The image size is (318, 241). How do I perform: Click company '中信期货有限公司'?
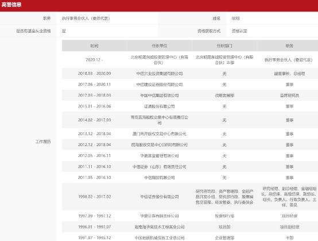coord(160,178)
